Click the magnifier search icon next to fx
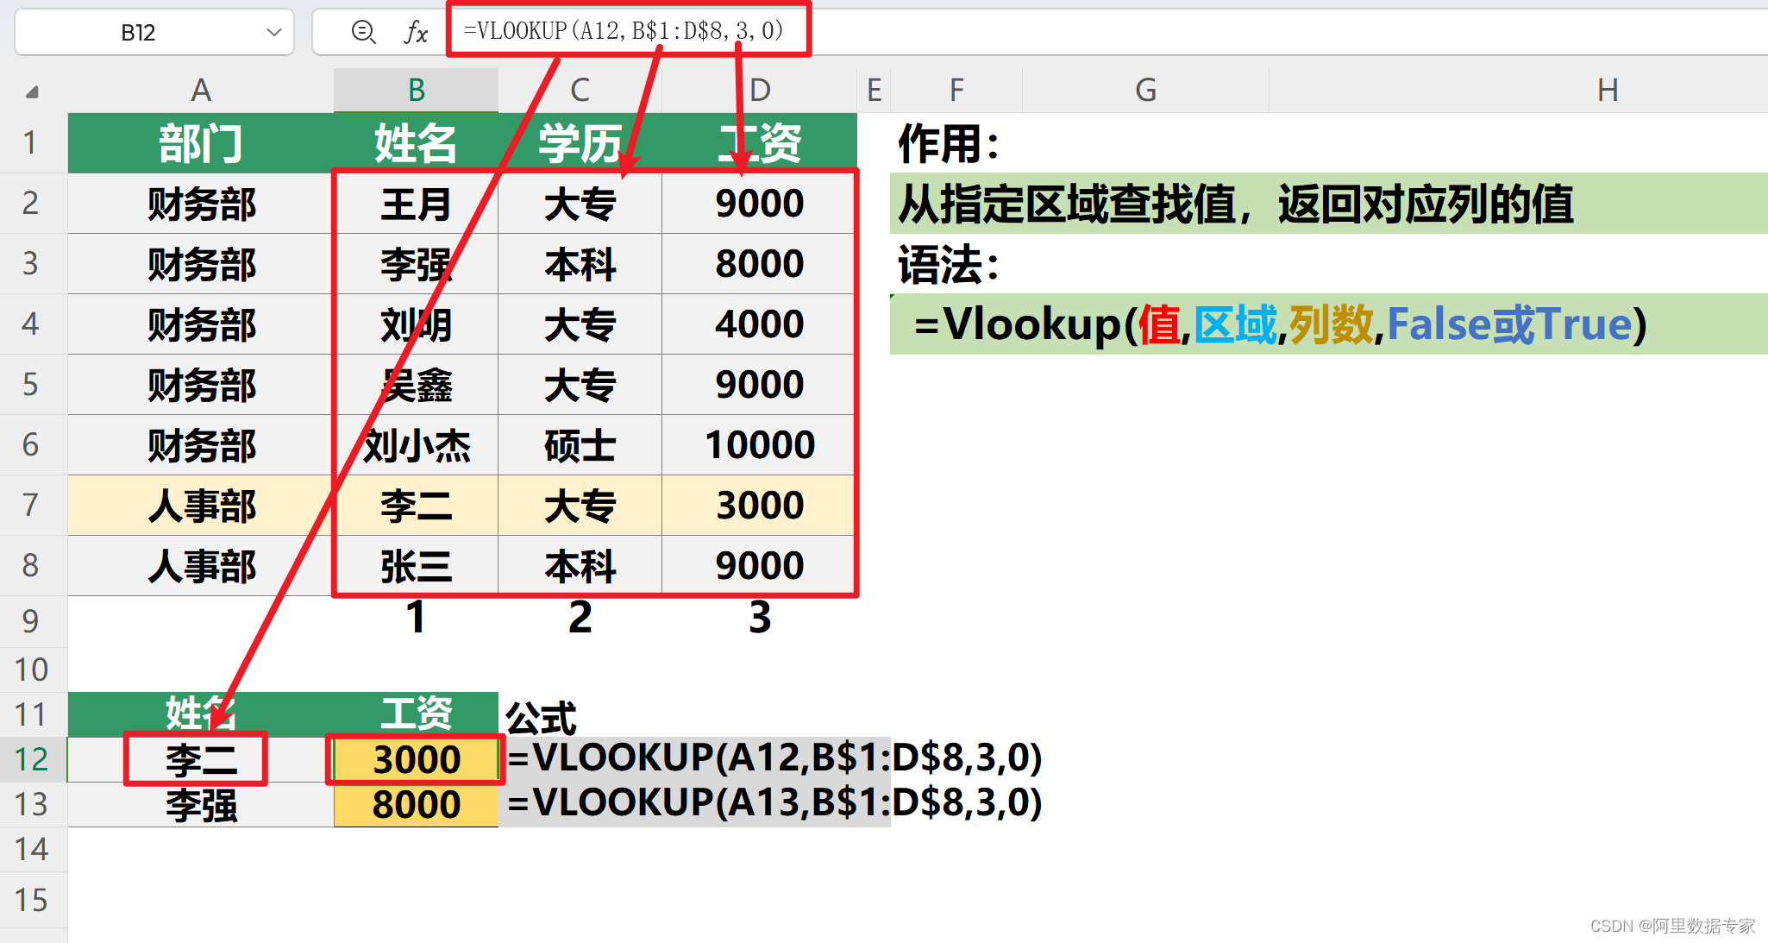 click(x=363, y=32)
